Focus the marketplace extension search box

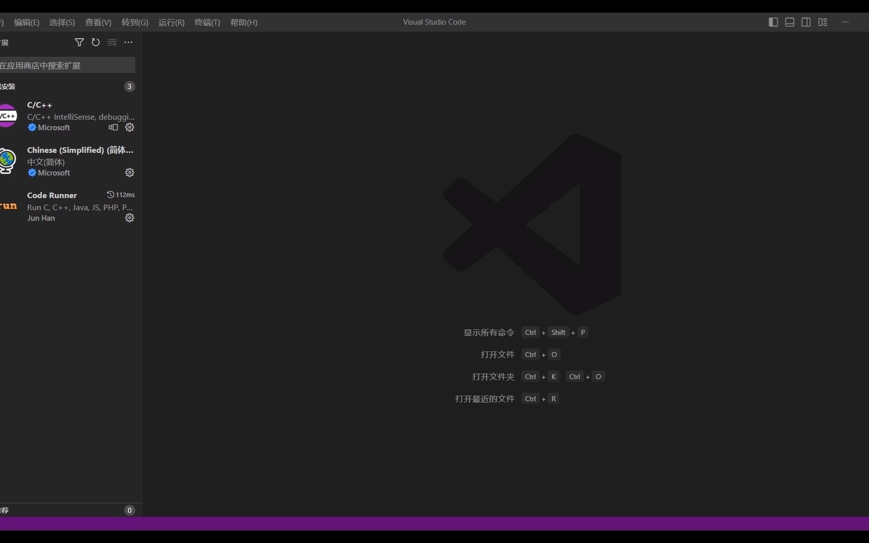click(67, 65)
